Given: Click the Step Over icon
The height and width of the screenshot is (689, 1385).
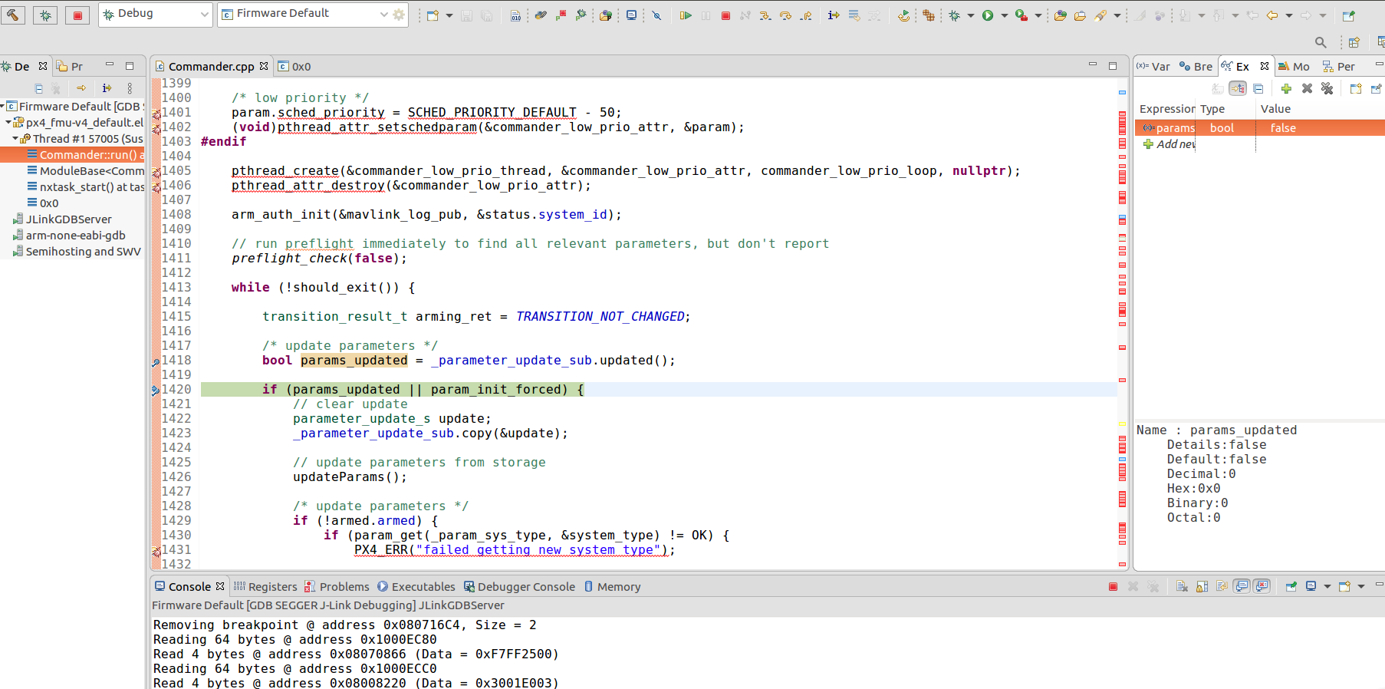Looking at the screenshot, I should [x=785, y=15].
